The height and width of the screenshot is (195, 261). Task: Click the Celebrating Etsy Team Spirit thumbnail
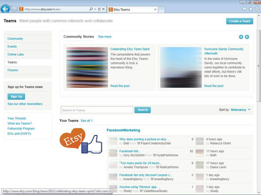click(87, 67)
